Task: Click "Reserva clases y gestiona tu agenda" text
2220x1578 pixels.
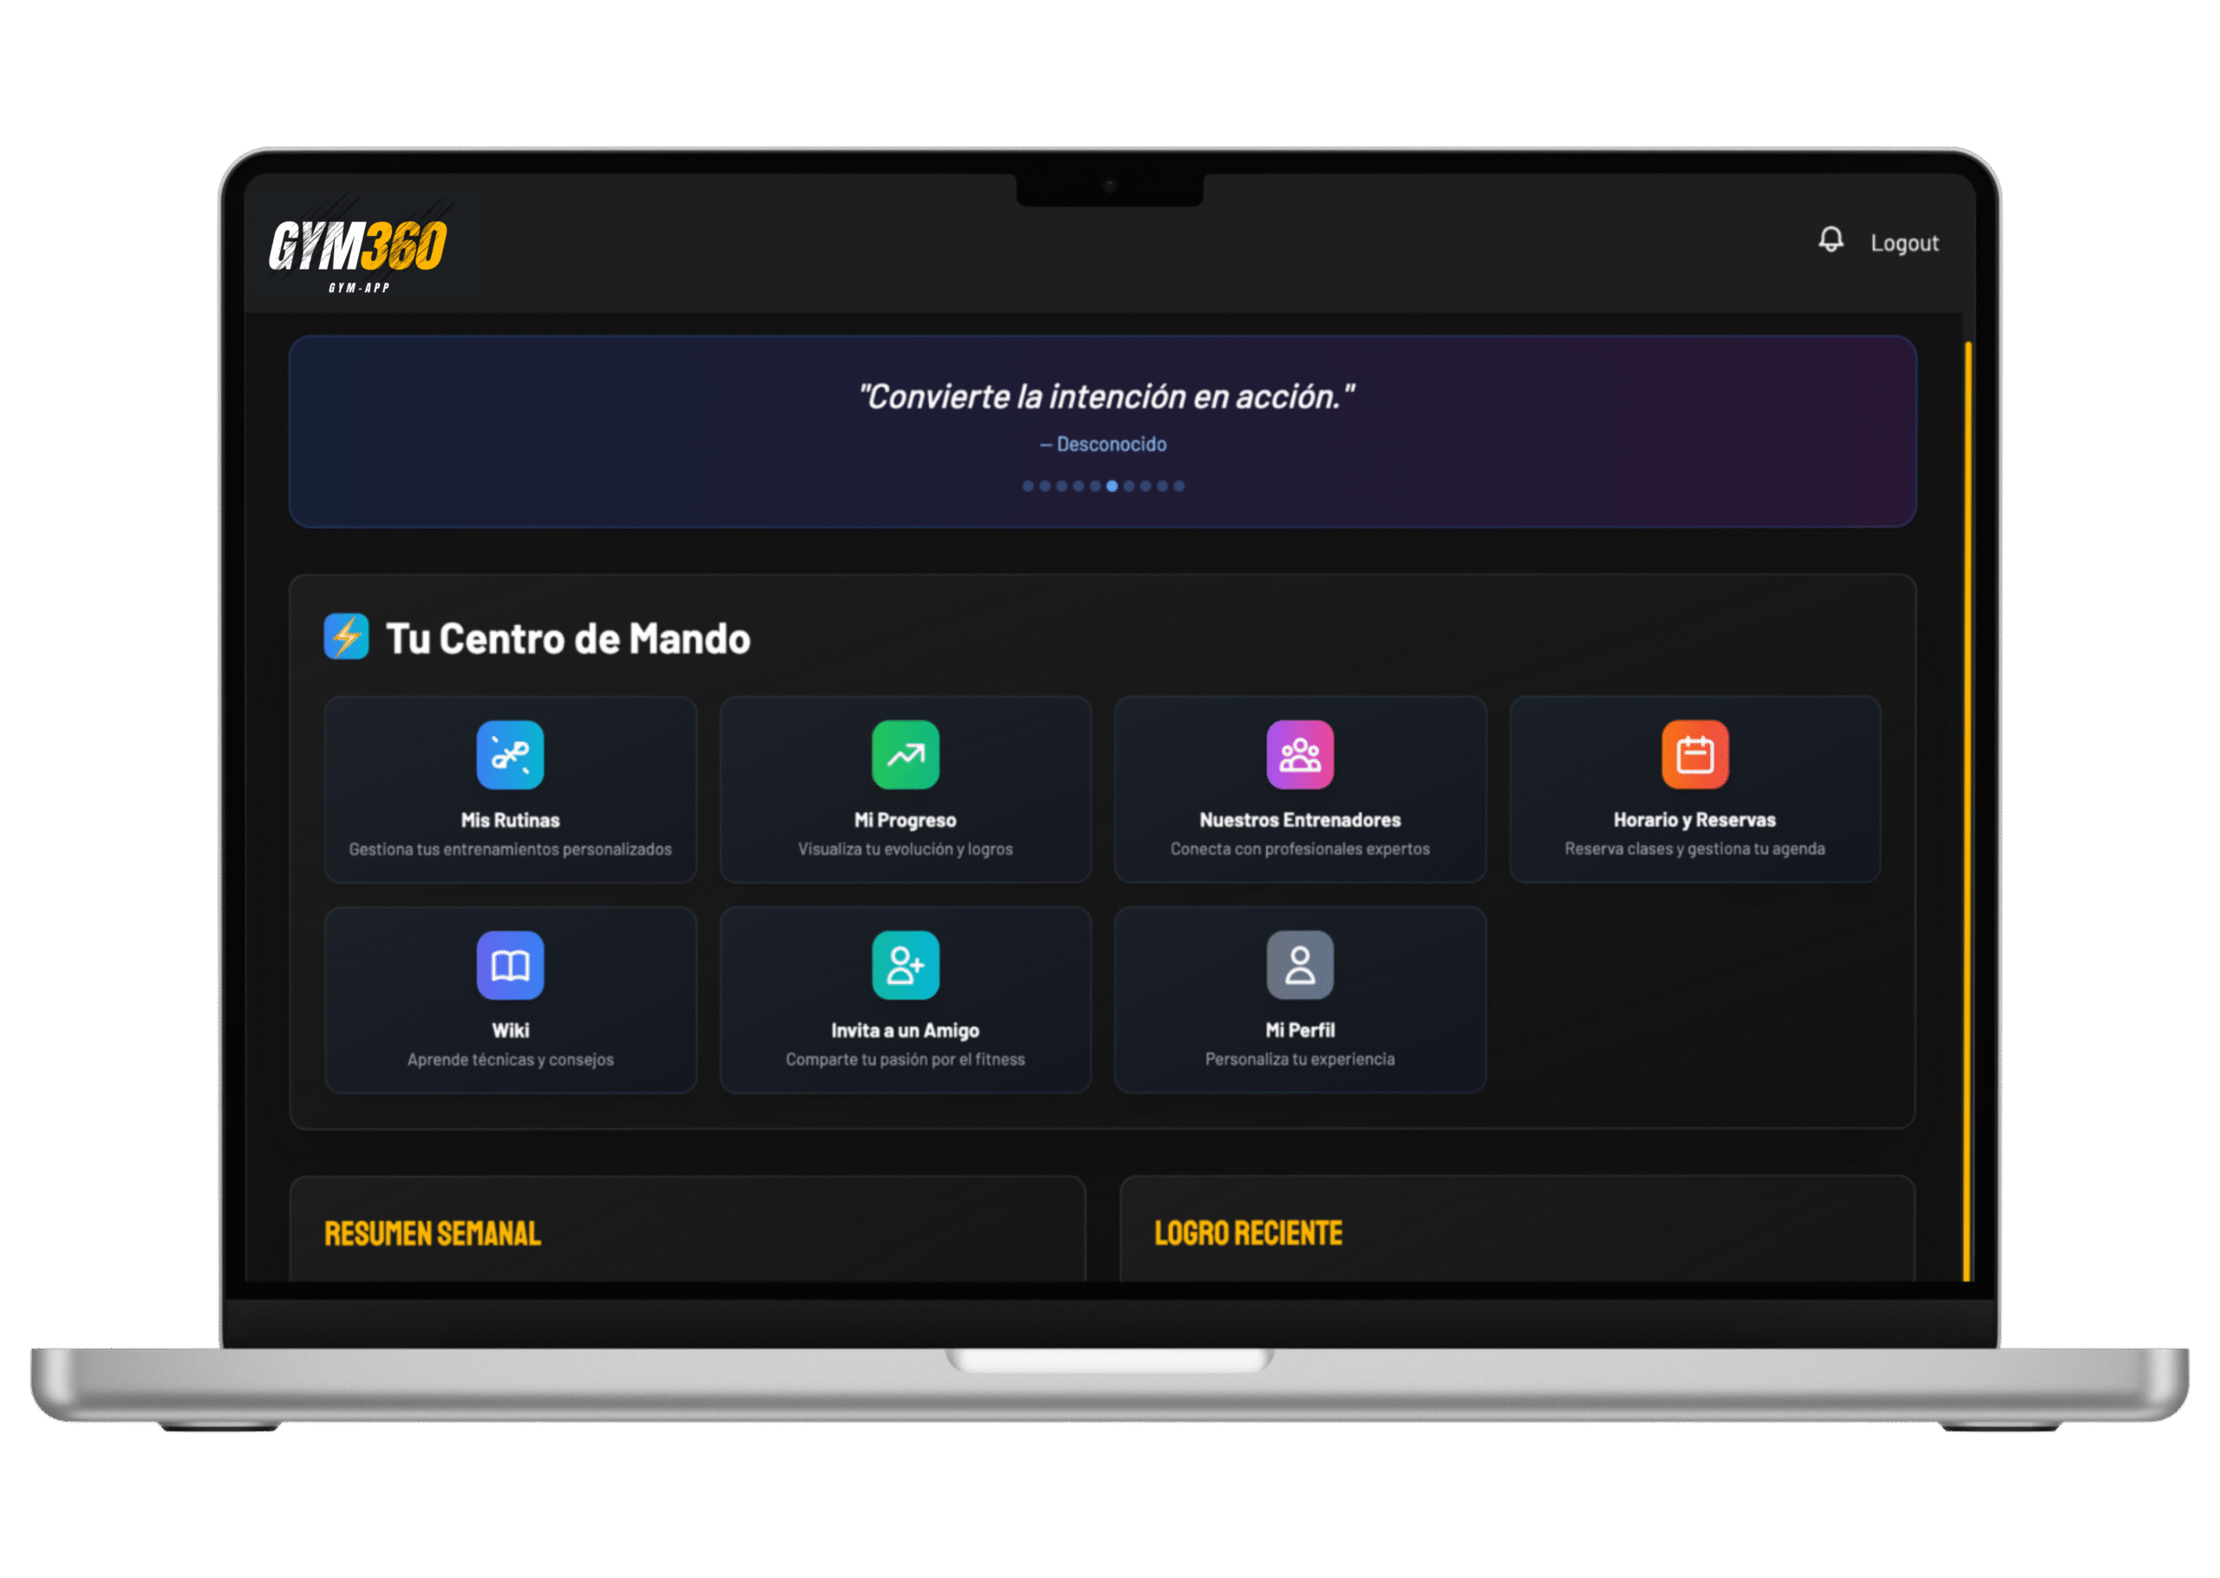Action: [1694, 849]
